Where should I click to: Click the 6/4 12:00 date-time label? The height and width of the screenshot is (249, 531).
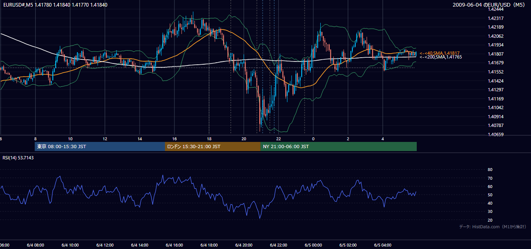tap(105, 245)
